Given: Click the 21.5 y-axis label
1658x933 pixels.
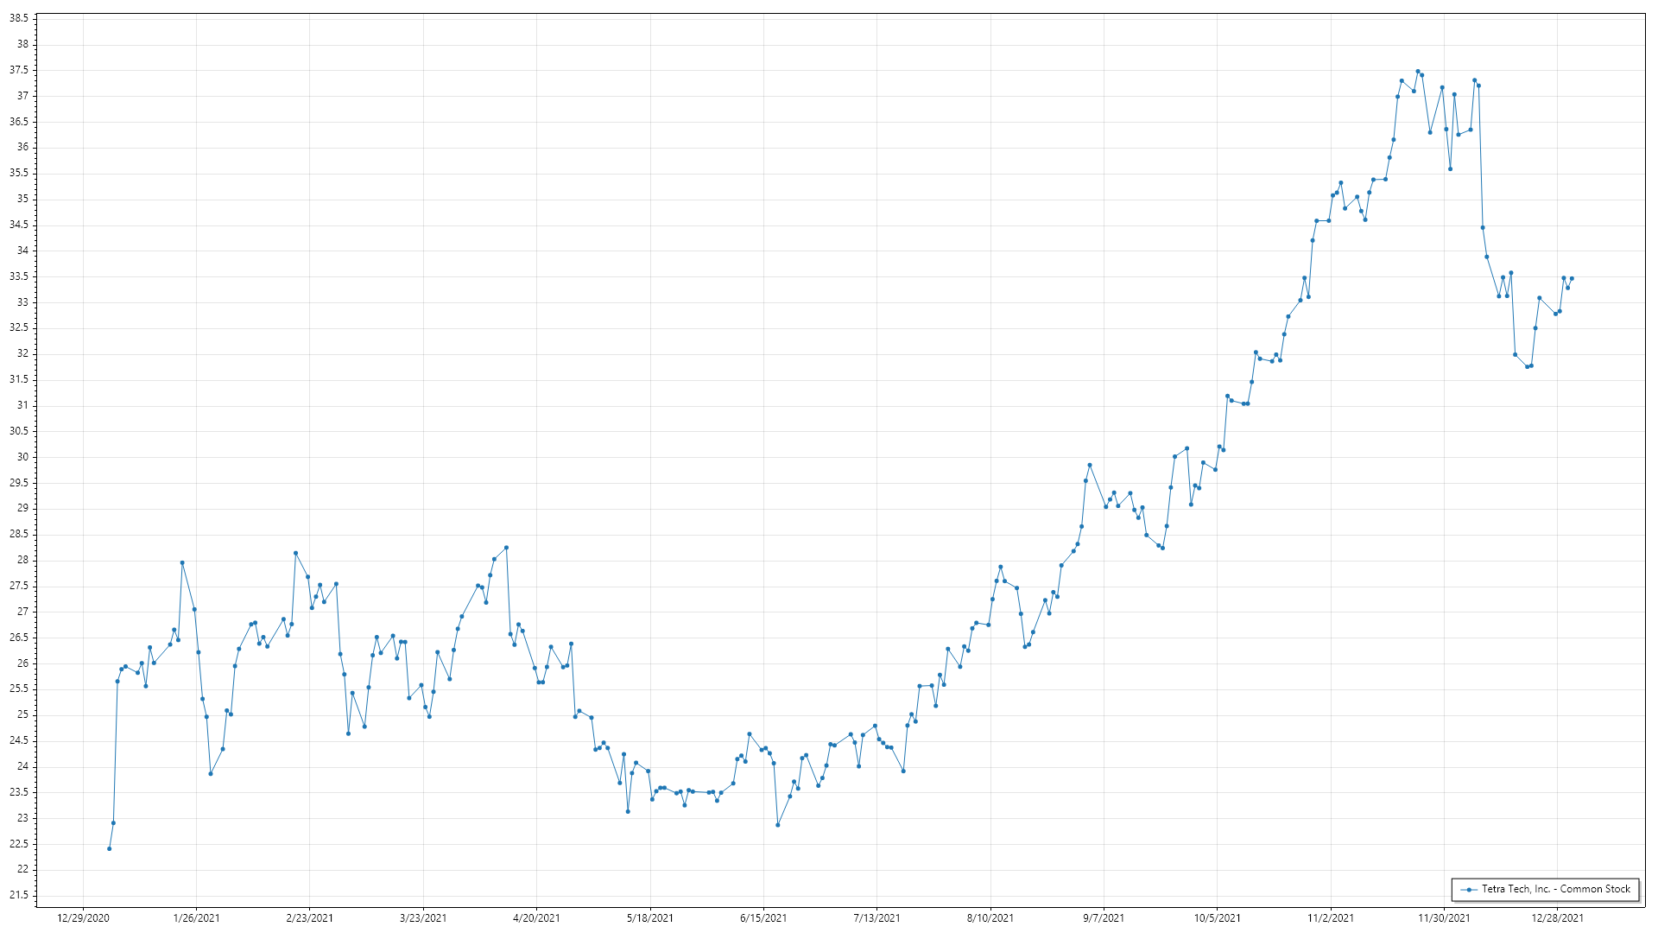Looking at the screenshot, I should [x=19, y=895].
